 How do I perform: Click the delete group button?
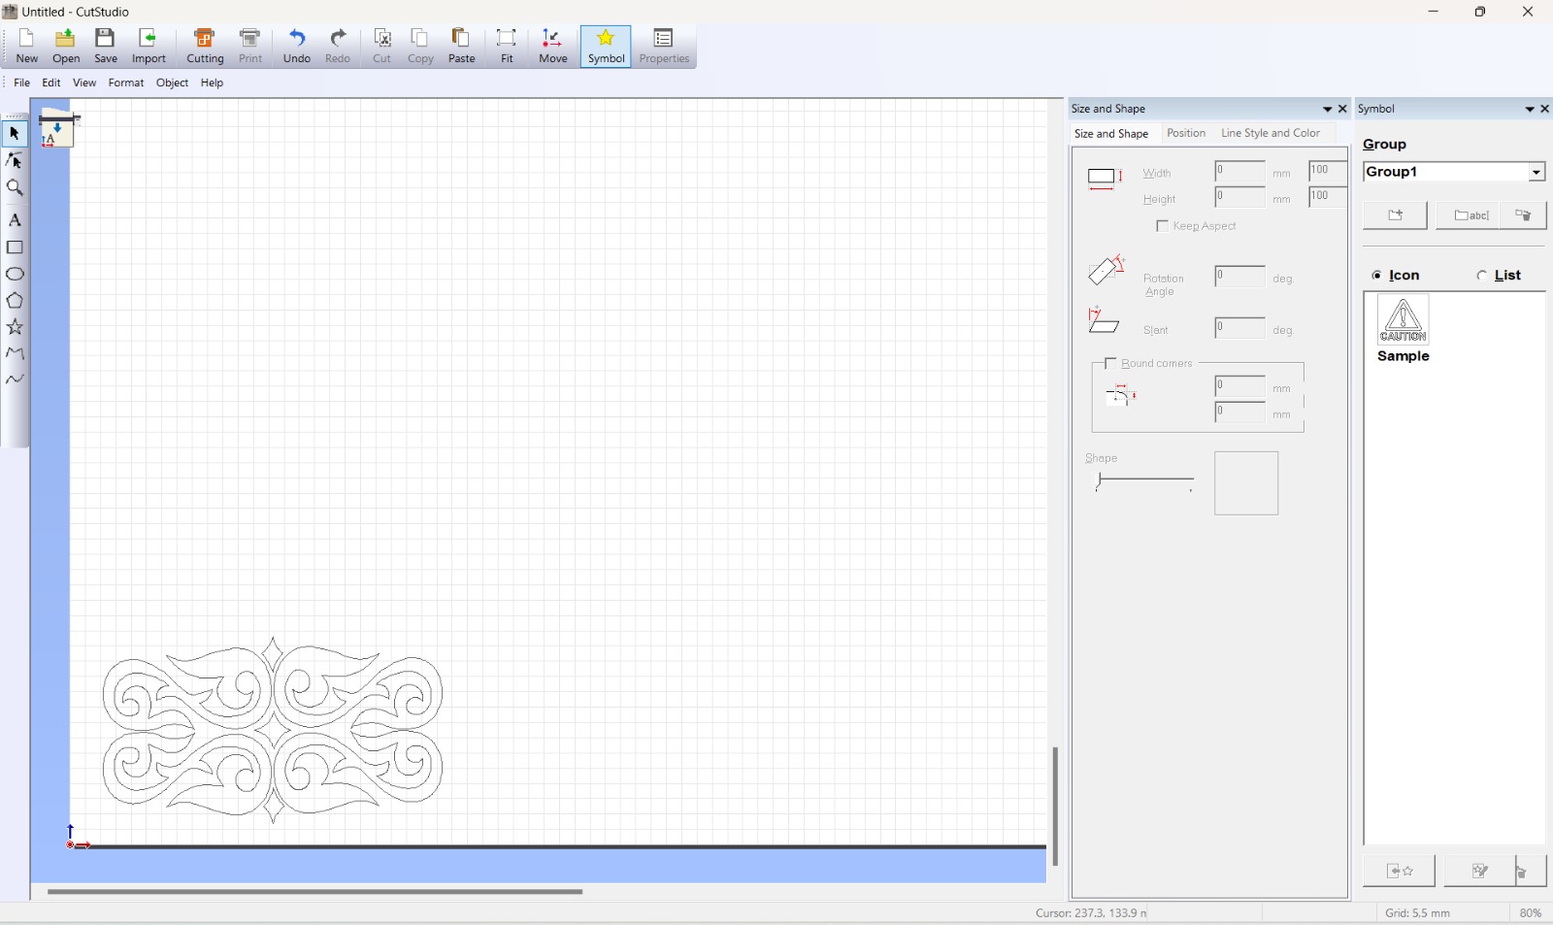(1524, 215)
